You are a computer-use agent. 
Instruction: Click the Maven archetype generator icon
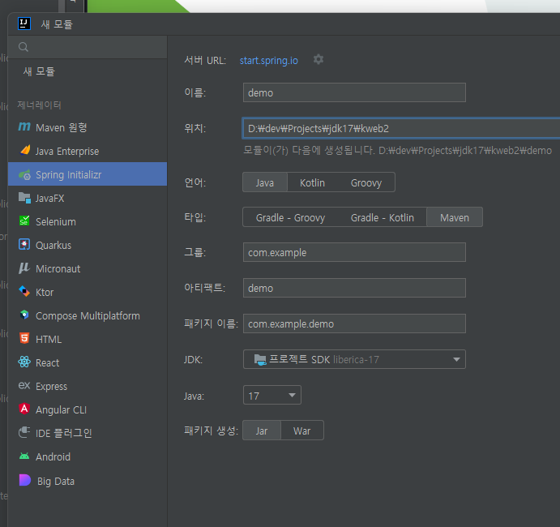(x=24, y=126)
